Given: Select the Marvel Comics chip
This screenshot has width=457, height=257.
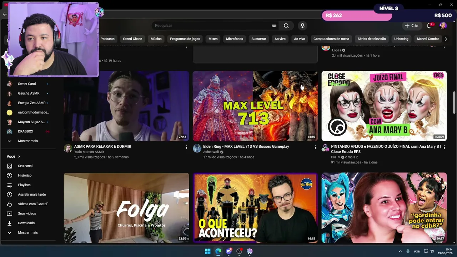Looking at the screenshot, I should (428, 39).
